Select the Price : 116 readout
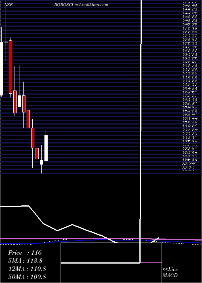This screenshot has width=202, height=283. pos(25,253)
